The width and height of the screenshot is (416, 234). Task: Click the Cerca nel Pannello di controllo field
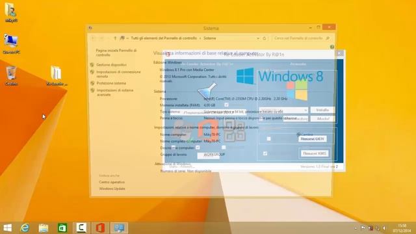click(x=301, y=38)
